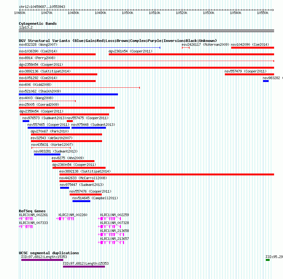Select the nsv606 (Kidd2008) label
Screen dimensions: 283x279
(35, 85)
